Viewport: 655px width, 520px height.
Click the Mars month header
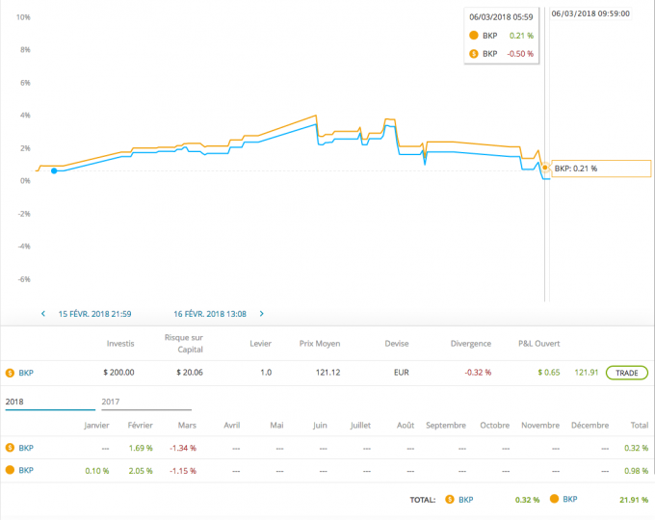tap(187, 426)
